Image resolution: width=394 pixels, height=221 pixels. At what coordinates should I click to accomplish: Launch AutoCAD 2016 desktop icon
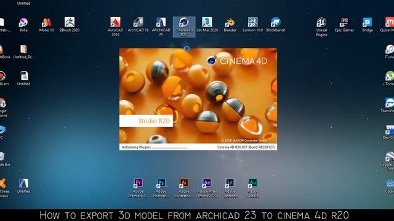pos(115,27)
